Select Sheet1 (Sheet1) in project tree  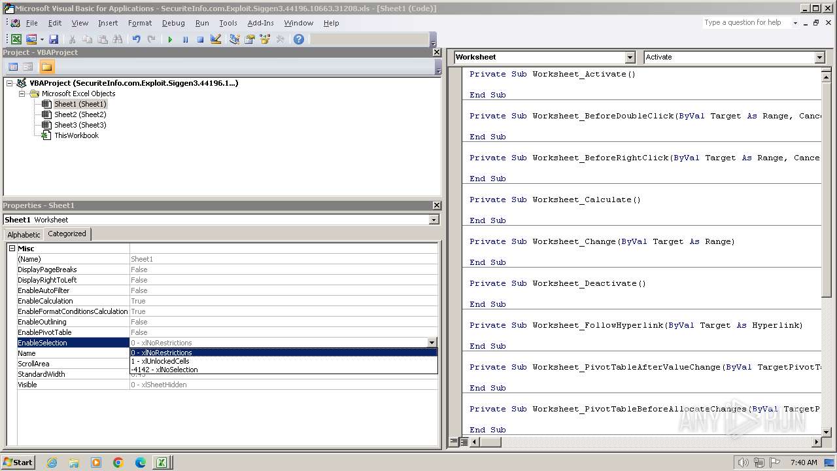[x=80, y=104]
